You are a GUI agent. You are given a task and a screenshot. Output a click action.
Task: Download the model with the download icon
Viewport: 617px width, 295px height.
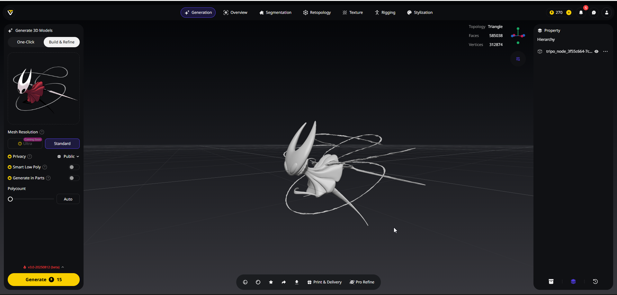(x=297, y=282)
